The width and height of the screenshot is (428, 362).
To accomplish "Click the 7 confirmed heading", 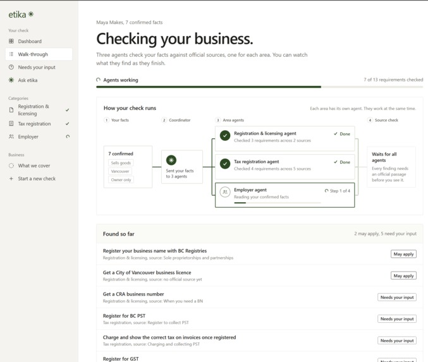I will 121,154.
